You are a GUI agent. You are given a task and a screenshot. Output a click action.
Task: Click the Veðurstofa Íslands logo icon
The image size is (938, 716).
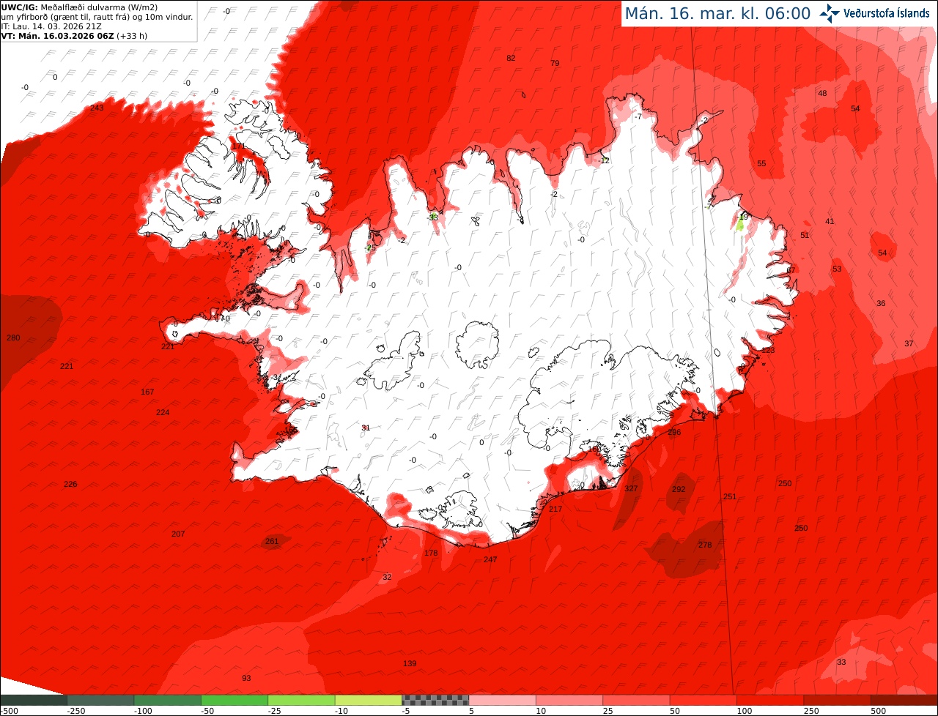[x=830, y=12]
